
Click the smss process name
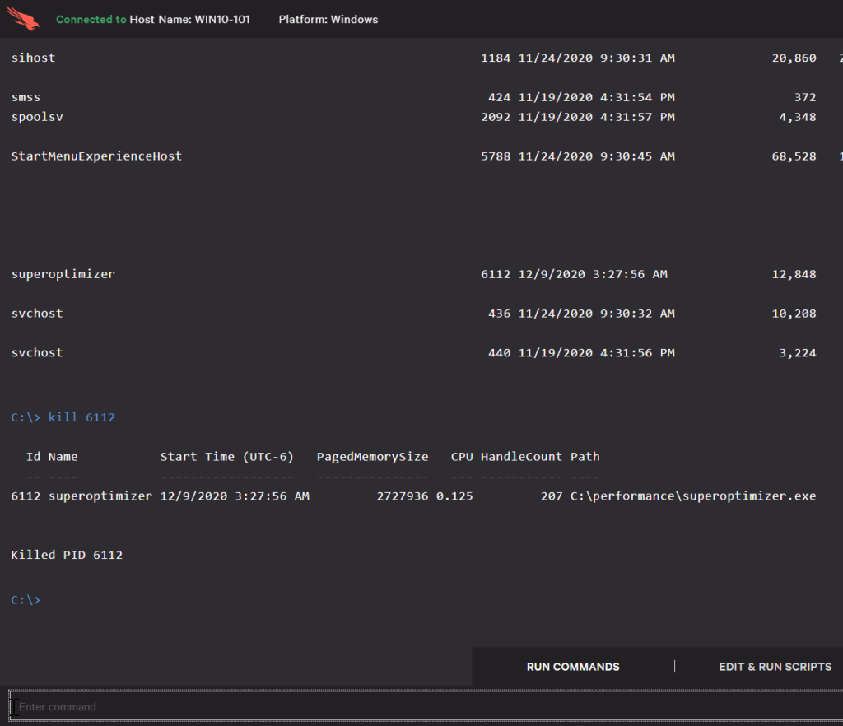click(x=26, y=97)
